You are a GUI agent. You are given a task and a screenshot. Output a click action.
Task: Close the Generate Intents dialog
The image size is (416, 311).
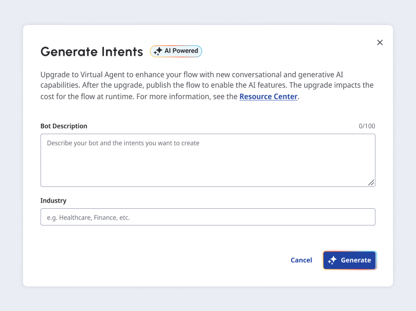[380, 42]
